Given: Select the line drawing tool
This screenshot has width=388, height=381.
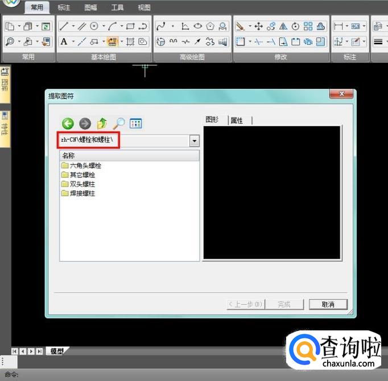Looking at the screenshot, I should point(64,26).
